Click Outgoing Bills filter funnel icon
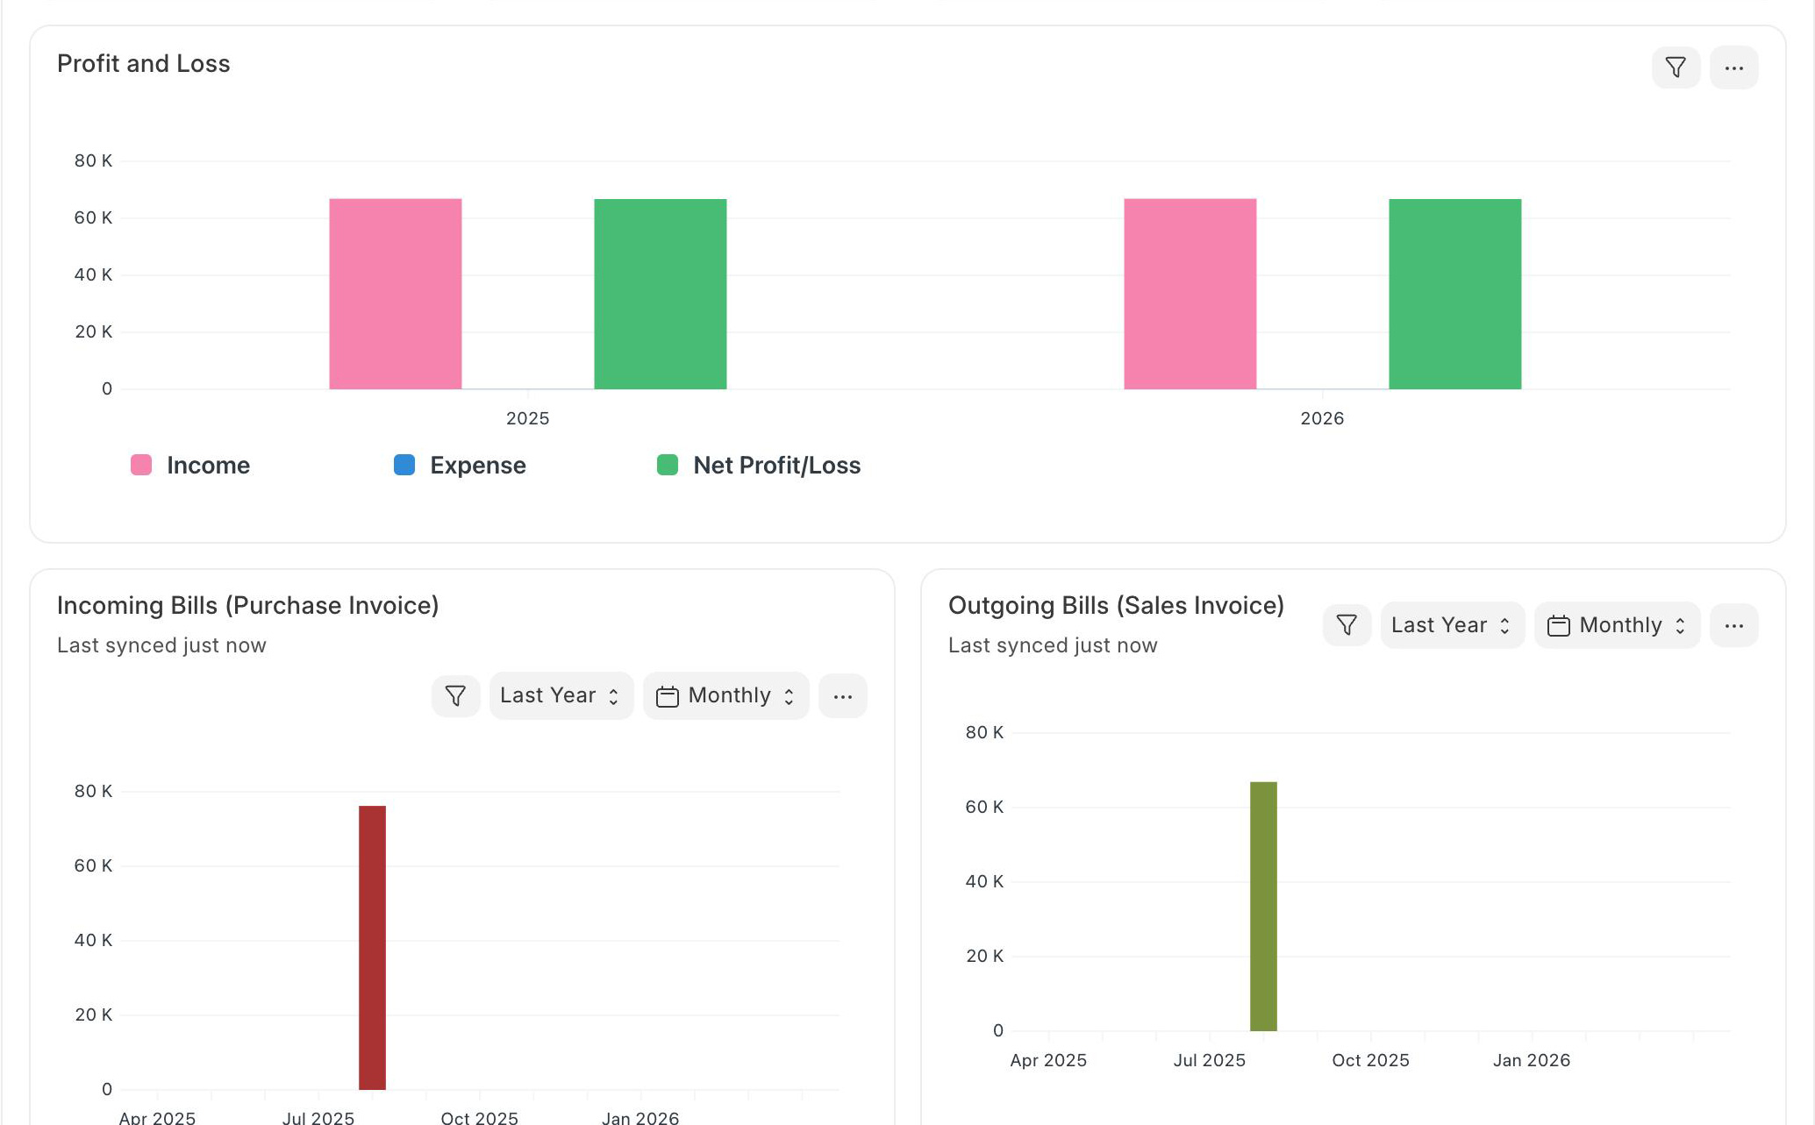This screenshot has width=1815, height=1125. coord(1347,625)
